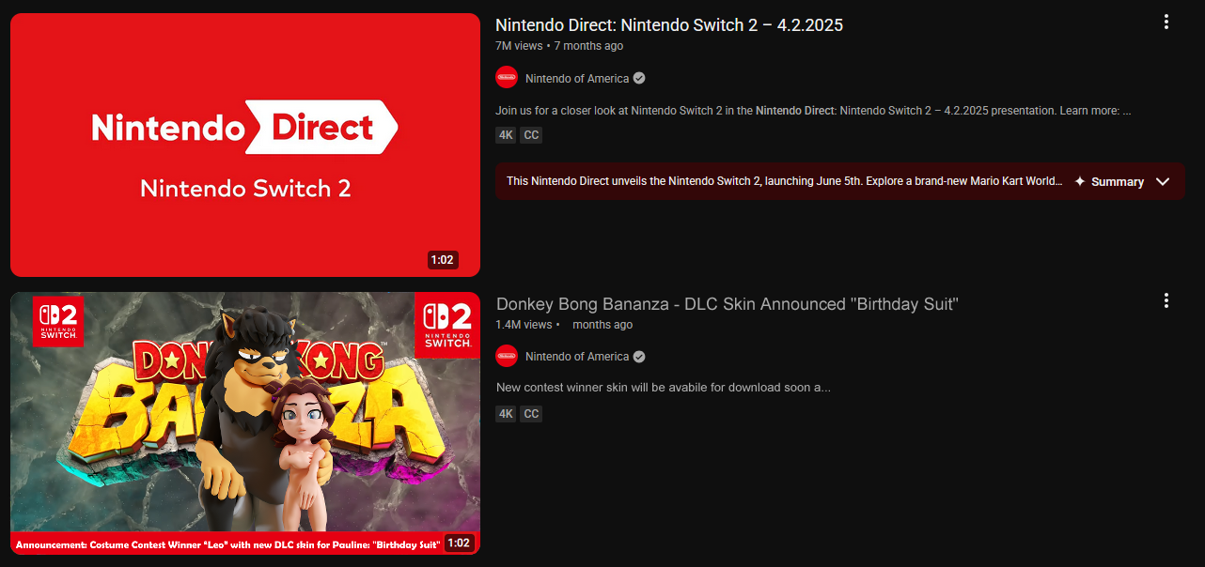
Task: Visit Nintendo of America channel name under second video
Action: pos(577,357)
